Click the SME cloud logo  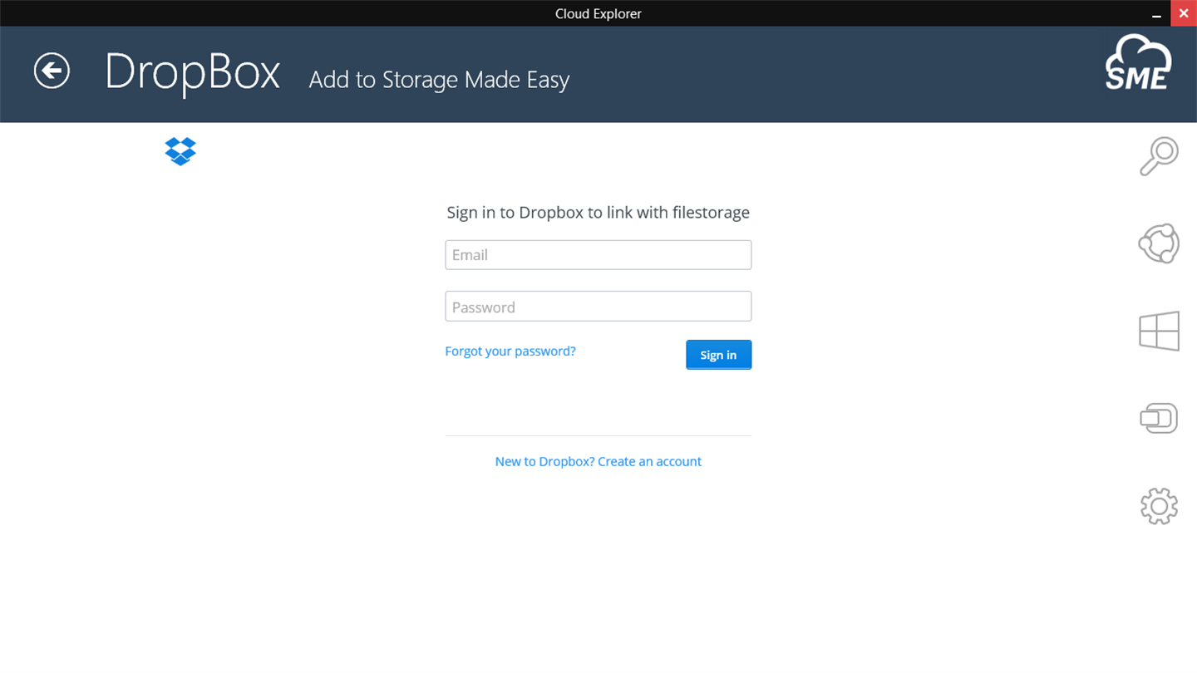click(1137, 63)
